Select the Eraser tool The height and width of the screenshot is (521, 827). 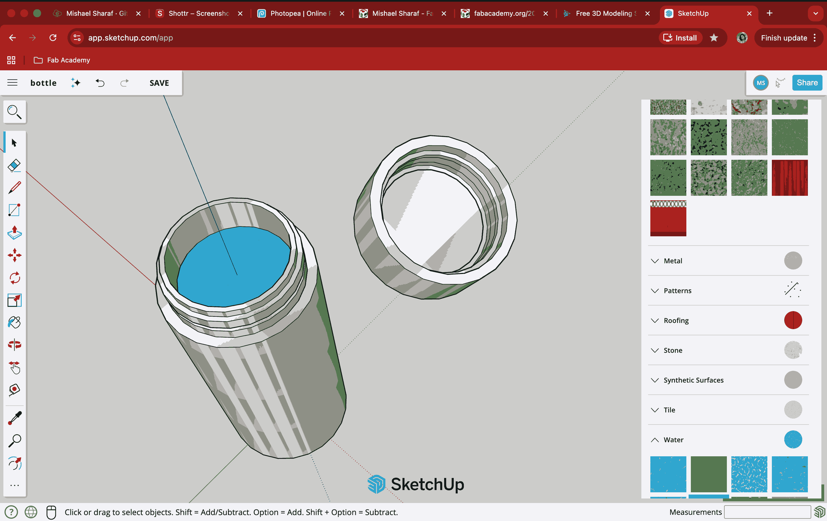[x=14, y=165]
